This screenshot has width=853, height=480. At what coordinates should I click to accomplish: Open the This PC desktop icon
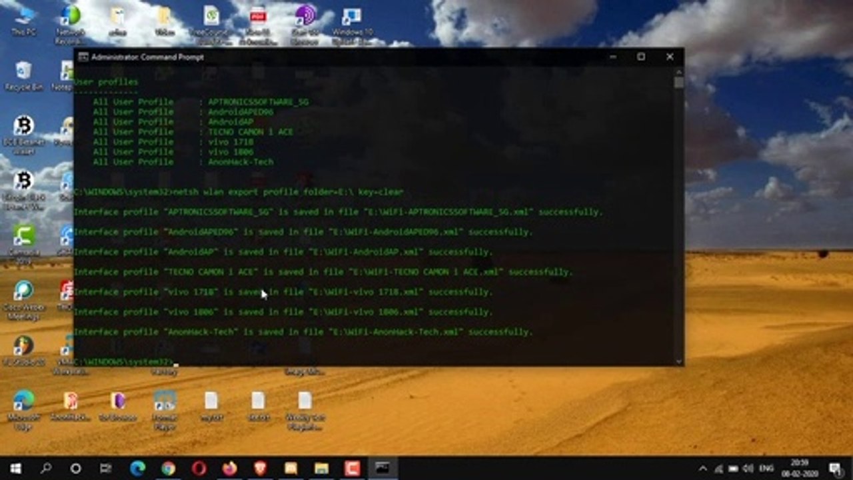tap(23, 20)
